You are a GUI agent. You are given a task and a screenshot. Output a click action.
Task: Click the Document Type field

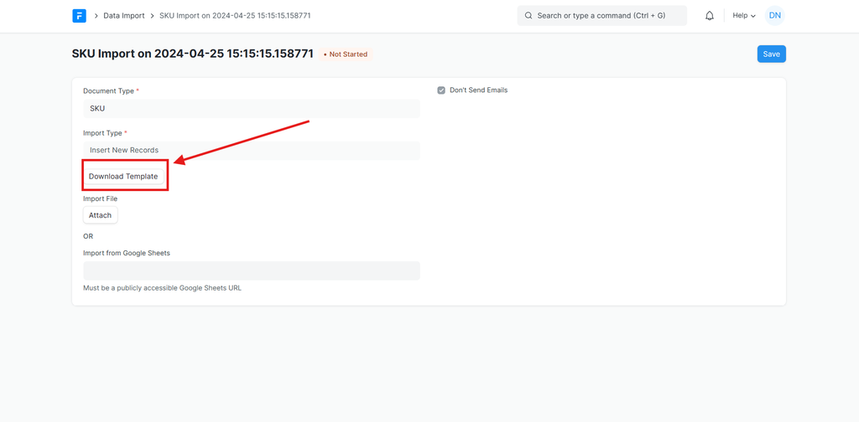[252, 108]
